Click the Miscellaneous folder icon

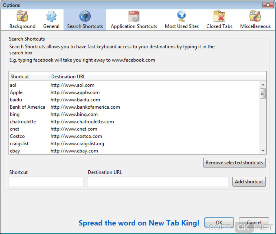(x=255, y=16)
